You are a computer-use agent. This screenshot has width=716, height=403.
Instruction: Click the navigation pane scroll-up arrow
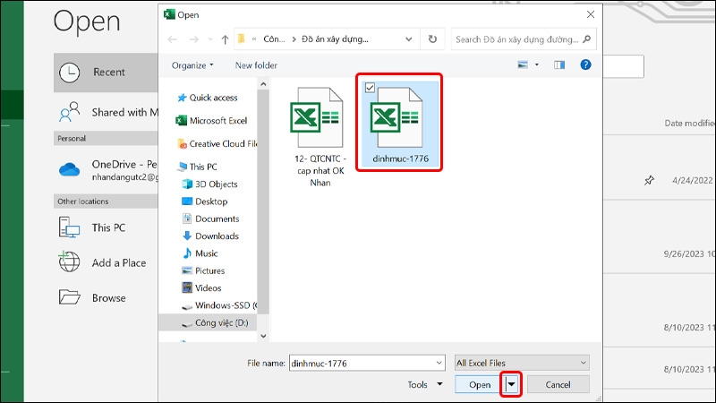(x=263, y=84)
